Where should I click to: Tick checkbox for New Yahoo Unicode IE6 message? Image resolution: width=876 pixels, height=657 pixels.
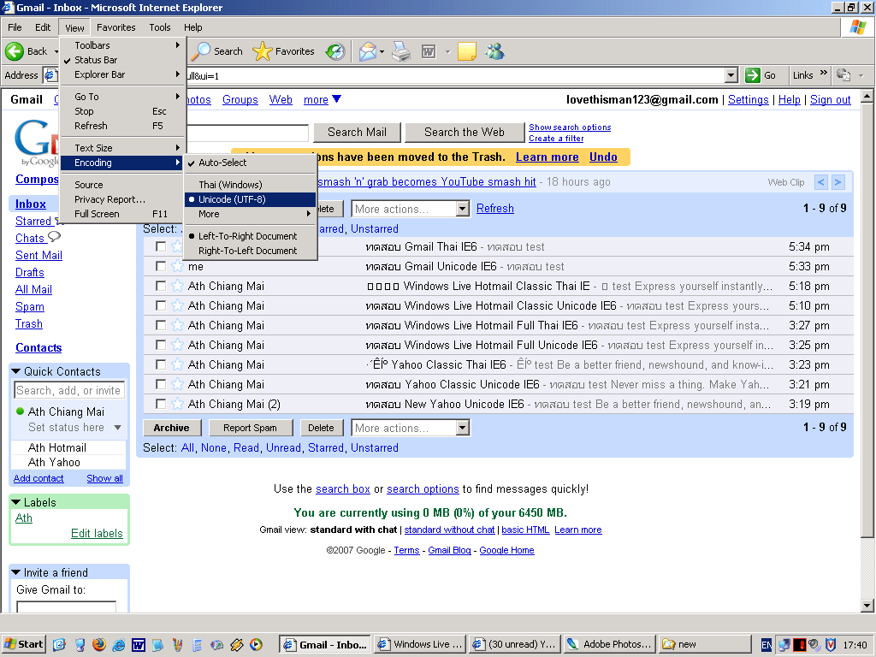[x=161, y=404]
